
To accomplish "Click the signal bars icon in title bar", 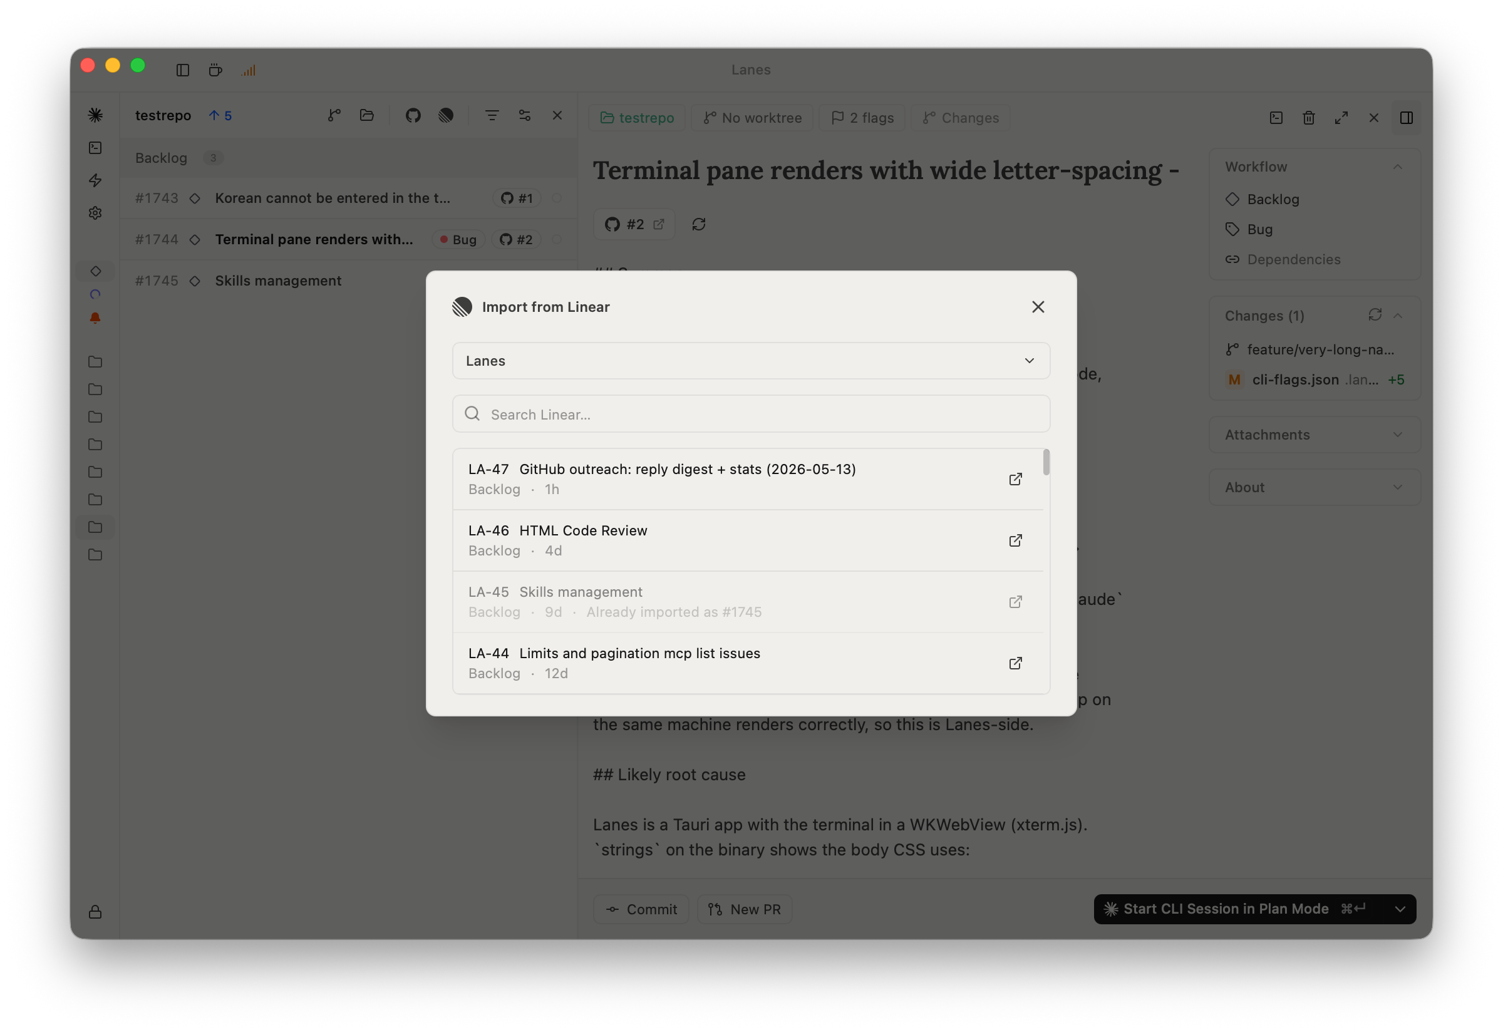I will pos(249,70).
